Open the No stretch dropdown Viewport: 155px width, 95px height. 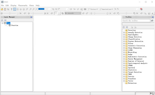[x=73, y=13]
